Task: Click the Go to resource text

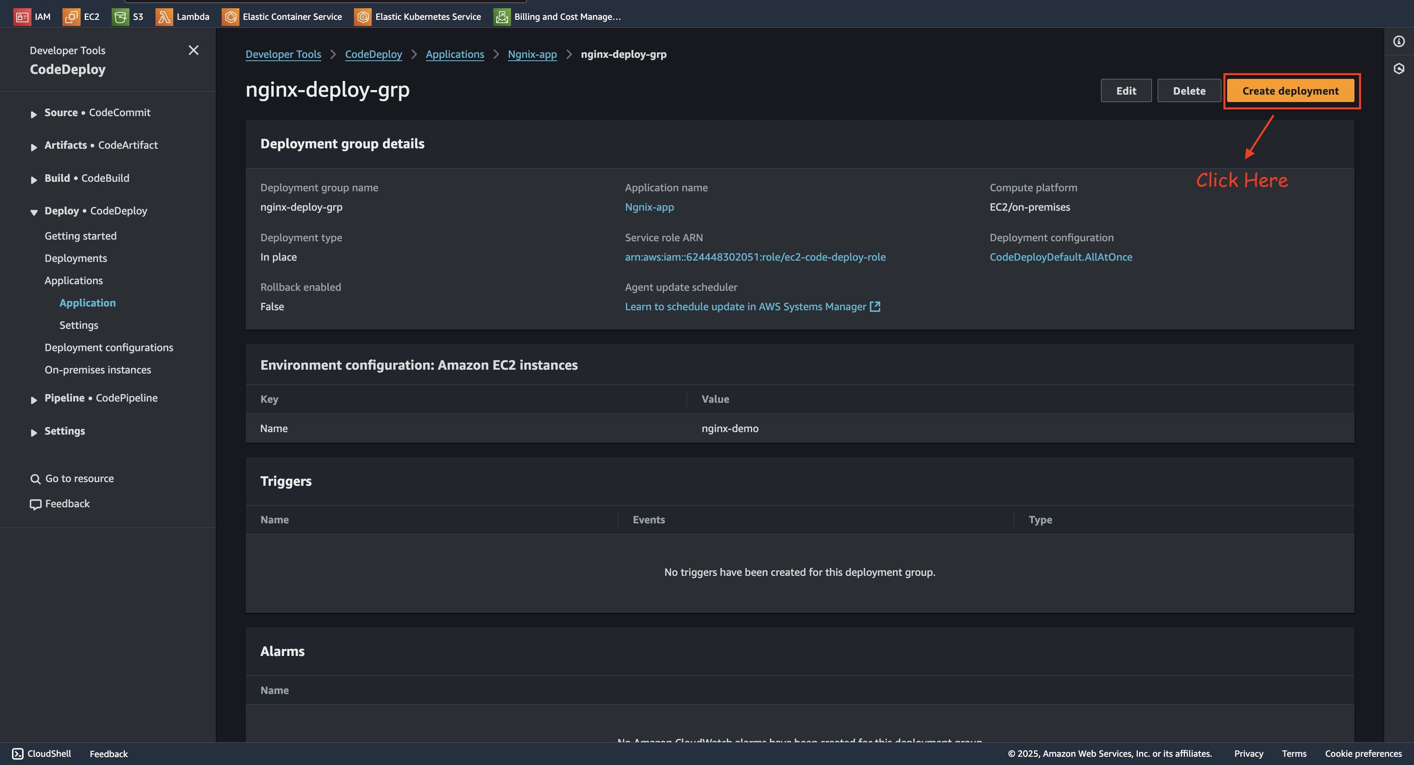Action: 80,479
